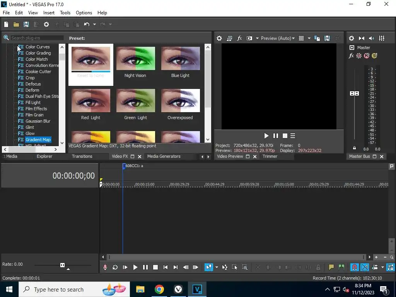Copy preview snapshot to clipboard

pyautogui.click(x=317, y=38)
